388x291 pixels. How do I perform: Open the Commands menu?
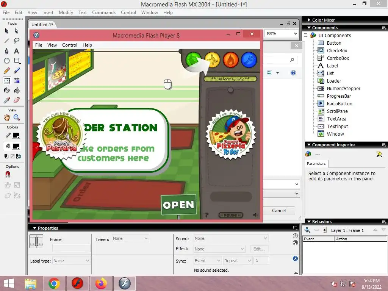coord(104,13)
